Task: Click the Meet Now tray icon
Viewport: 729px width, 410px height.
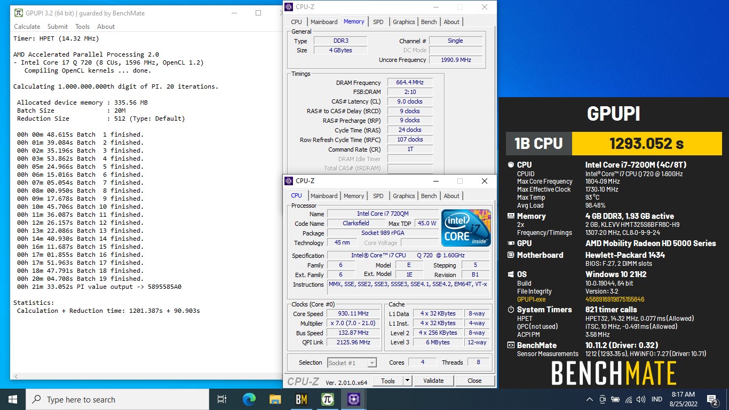Action: (x=603, y=399)
